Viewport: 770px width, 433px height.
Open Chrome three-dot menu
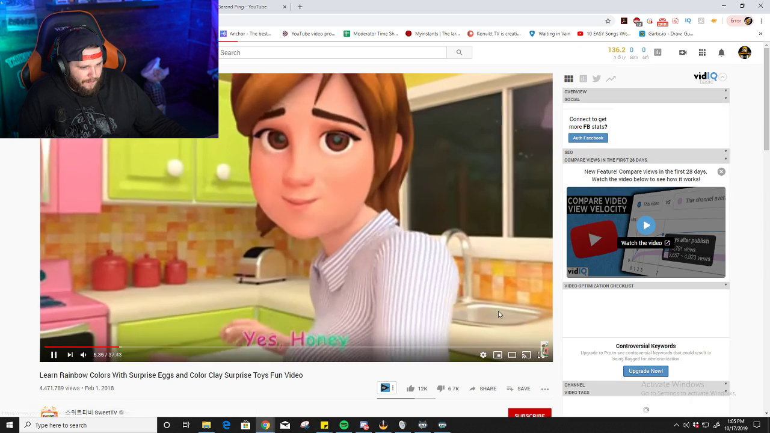pyautogui.click(x=762, y=21)
